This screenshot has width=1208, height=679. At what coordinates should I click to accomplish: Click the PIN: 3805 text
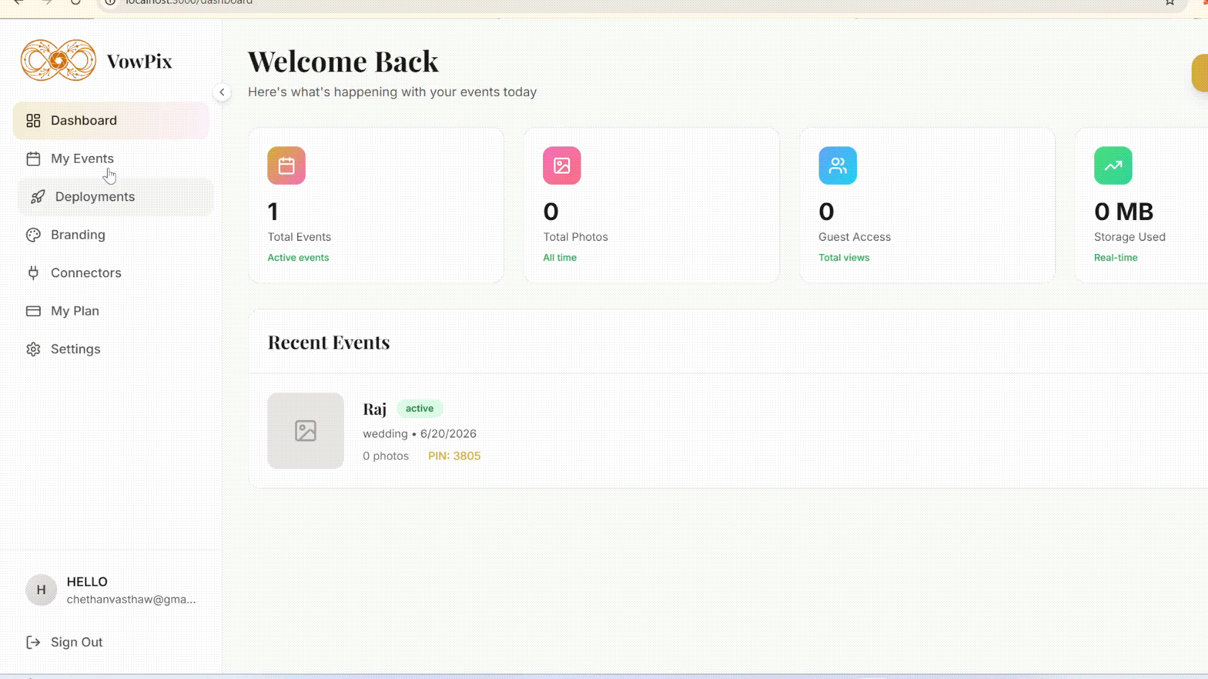pos(454,456)
